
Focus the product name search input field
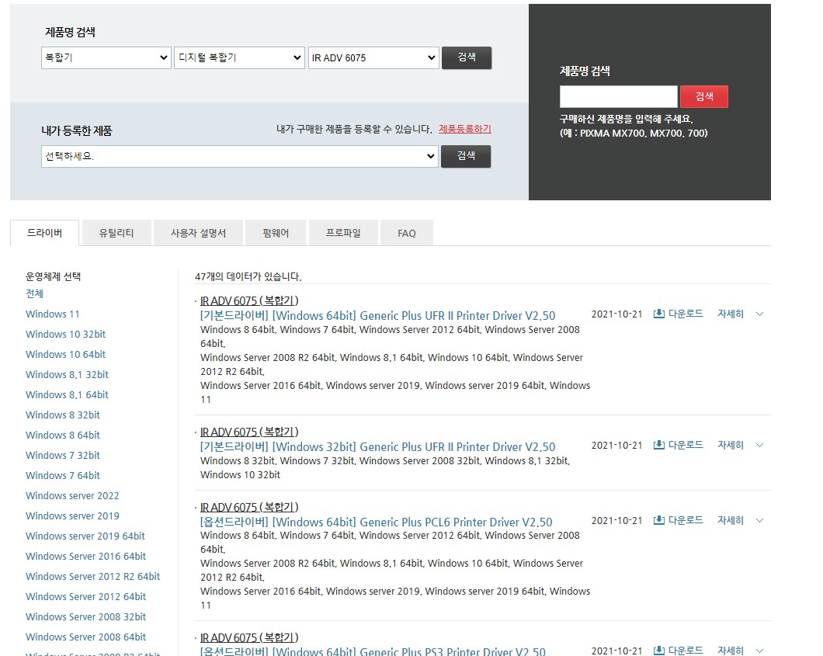618,96
